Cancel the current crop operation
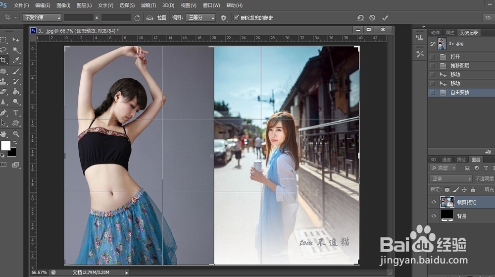Screen dimensions: 495x277 pos(373,18)
